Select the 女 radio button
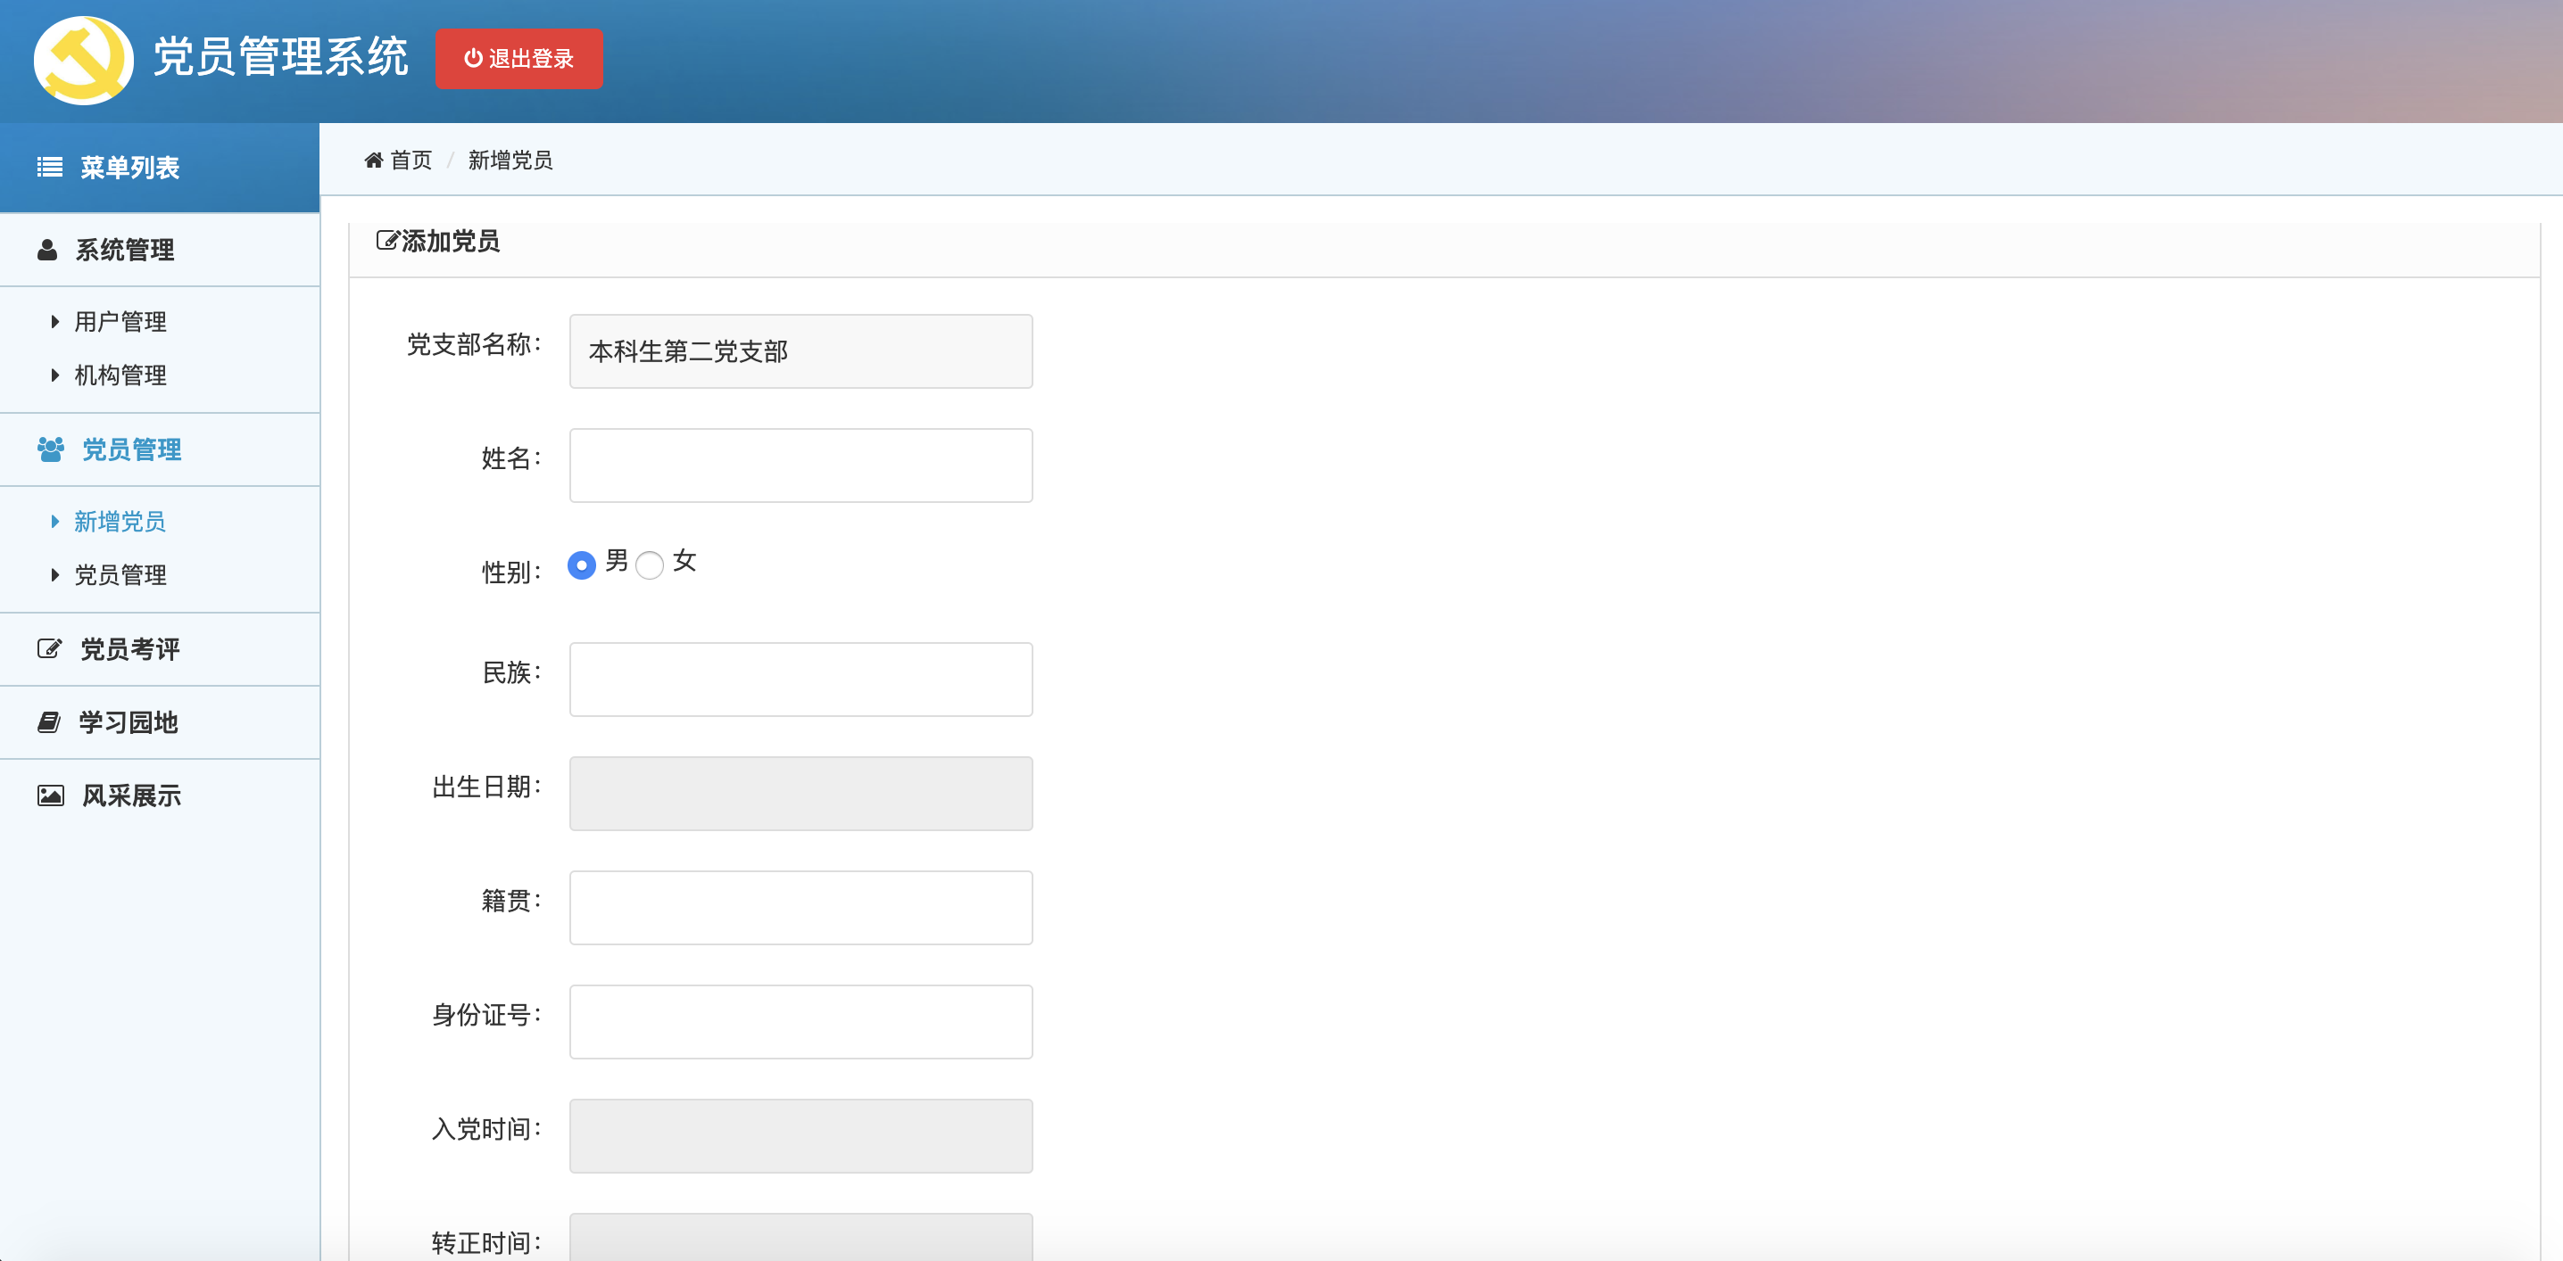Image resolution: width=2563 pixels, height=1261 pixels. click(650, 565)
